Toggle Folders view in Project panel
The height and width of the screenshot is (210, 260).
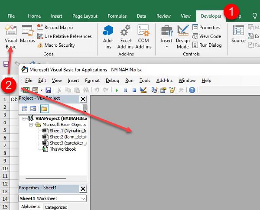(x=45, y=109)
